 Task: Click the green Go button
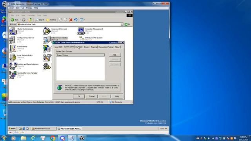pos(127,24)
